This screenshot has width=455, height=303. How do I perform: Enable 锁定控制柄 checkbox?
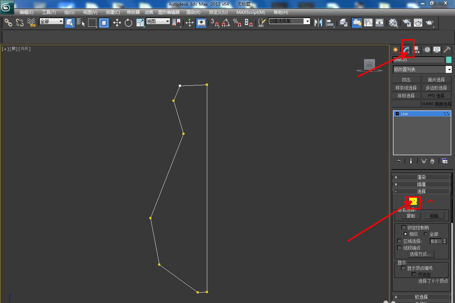(x=403, y=228)
